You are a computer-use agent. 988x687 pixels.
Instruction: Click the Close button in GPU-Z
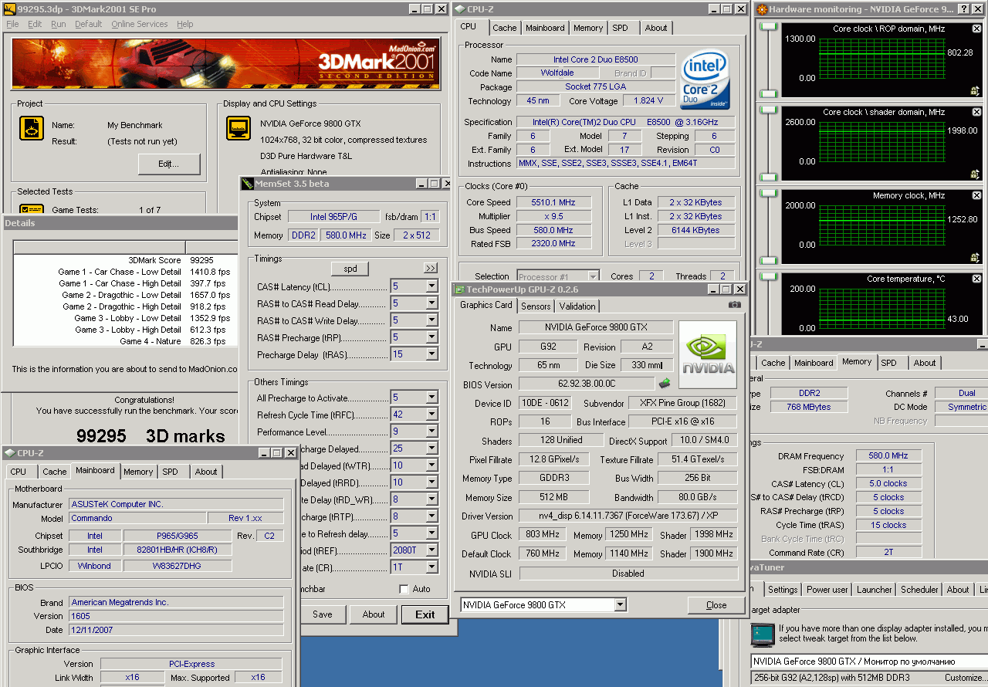[x=716, y=605]
